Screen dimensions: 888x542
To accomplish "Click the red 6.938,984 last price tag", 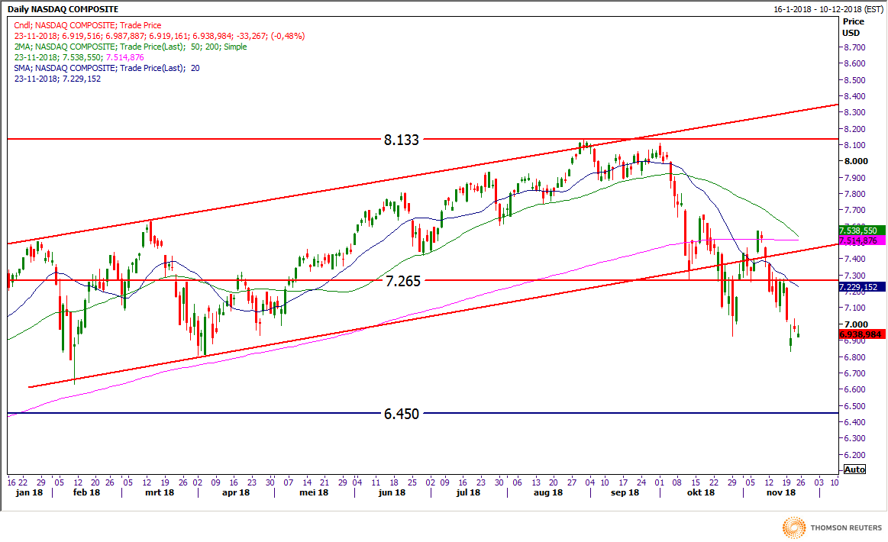I will tap(861, 334).
